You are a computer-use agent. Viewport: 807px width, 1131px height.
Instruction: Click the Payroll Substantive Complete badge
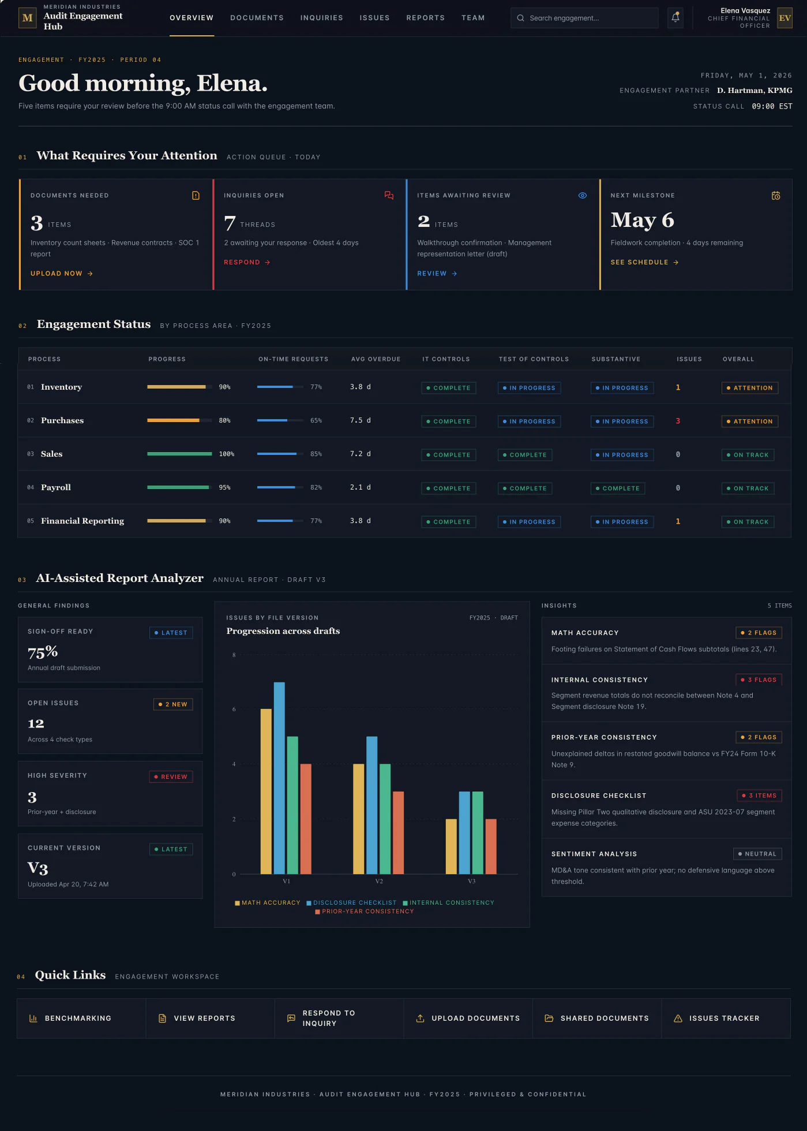[x=617, y=488]
